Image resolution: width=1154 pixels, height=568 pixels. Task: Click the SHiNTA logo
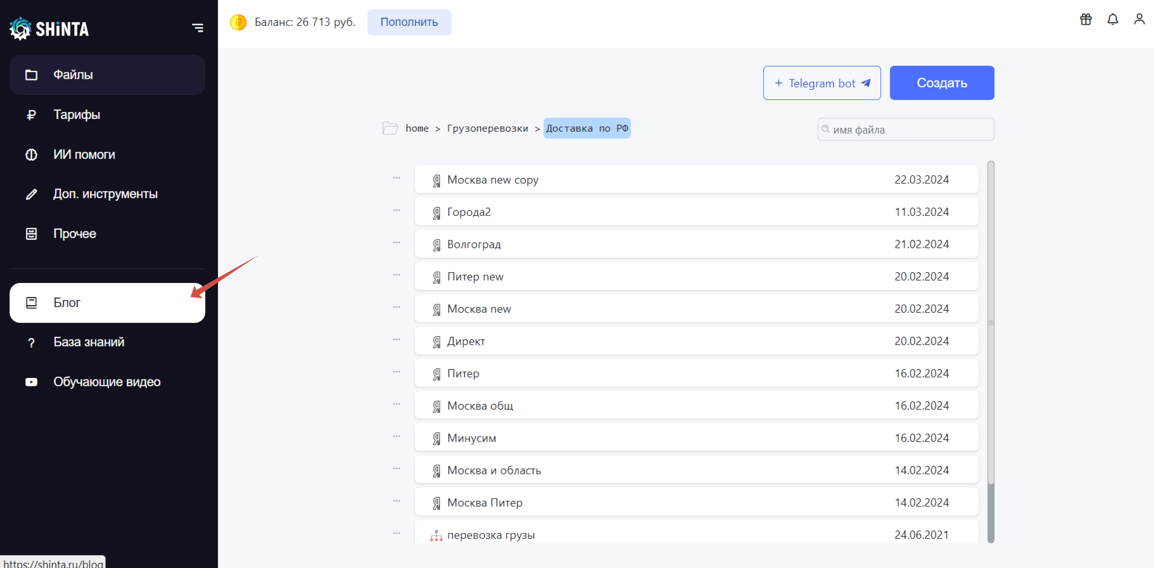(49, 28)
